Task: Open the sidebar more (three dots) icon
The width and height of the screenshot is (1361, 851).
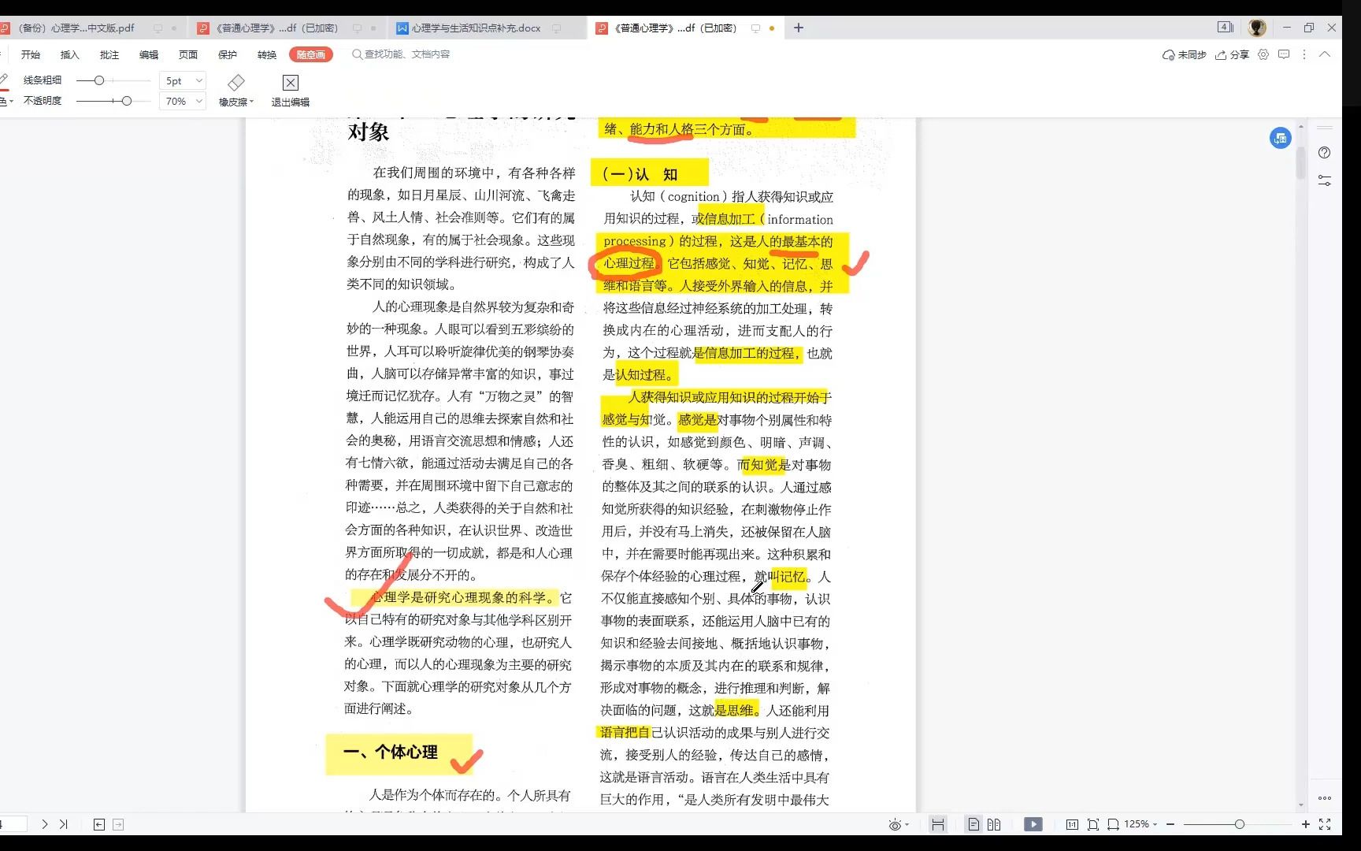Action: point(1325,798)
